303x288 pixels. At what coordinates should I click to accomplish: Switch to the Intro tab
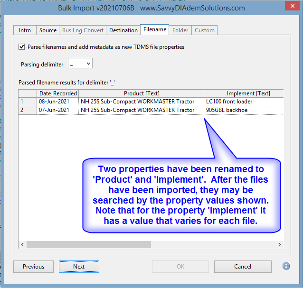(25, 30)
